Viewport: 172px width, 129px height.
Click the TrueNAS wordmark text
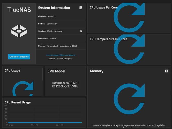19,10
